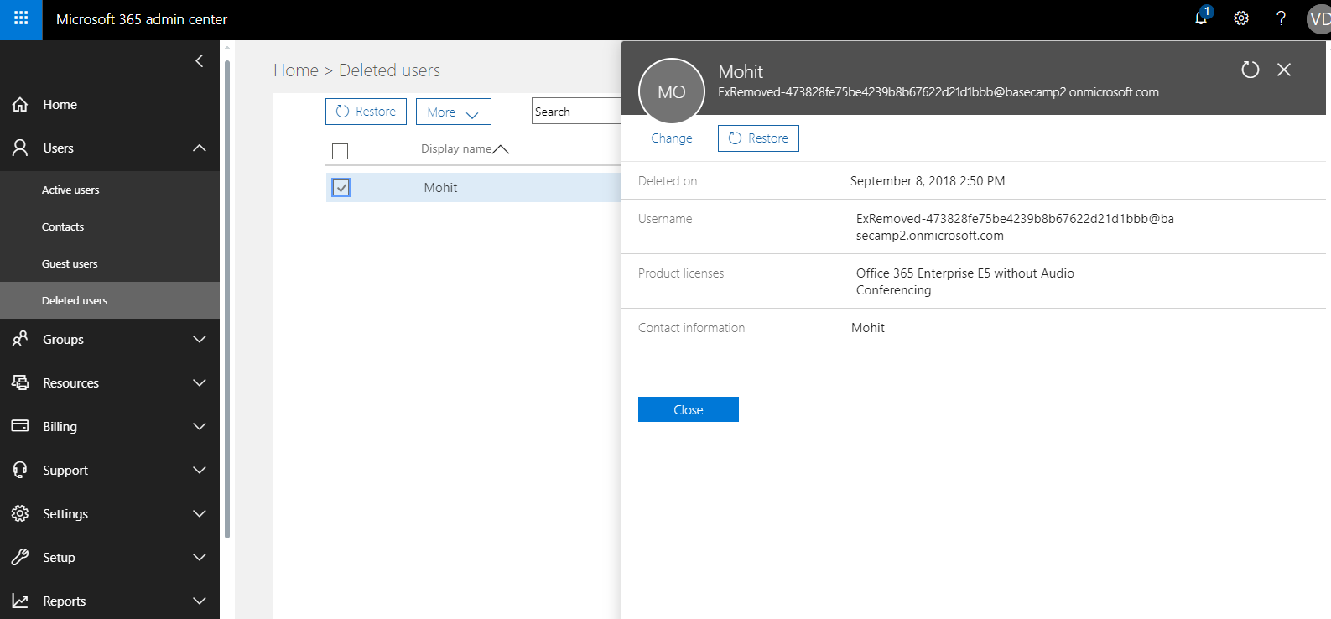The image size is (1331, 619).
Task: Expand the Reports section chevron
Action: 200,601
